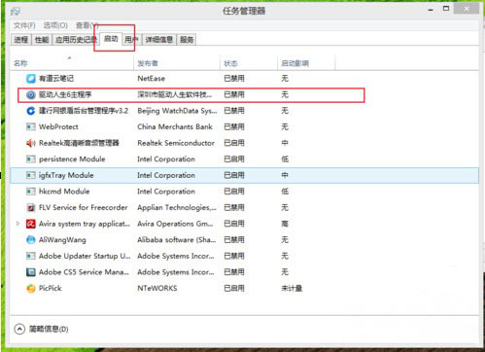Click the Applian Technologies publisher cell
This screenshot has width=485, height=352.
pyautogui.click(x=177, y=207)
